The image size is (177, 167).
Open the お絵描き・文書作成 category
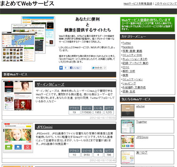[x=134, y=87]
